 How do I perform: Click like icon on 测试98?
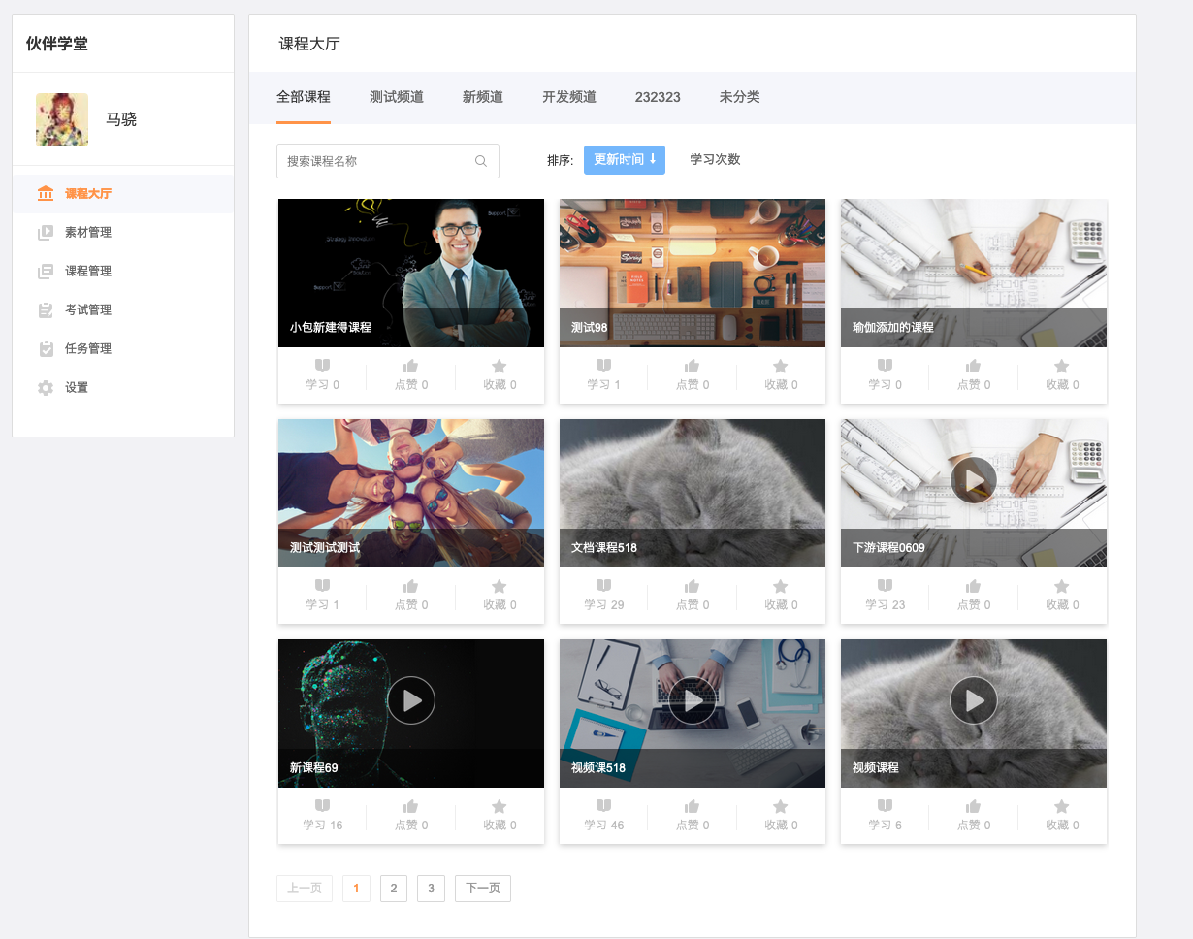[692, 366]
